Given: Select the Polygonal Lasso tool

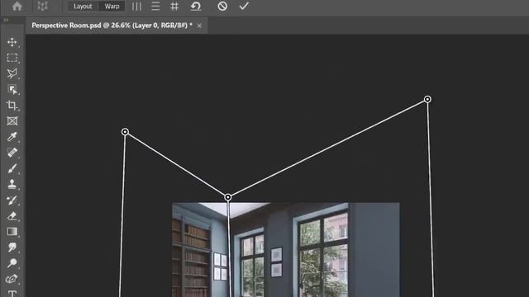Looking at the screenshot, I should coord(12,73).
